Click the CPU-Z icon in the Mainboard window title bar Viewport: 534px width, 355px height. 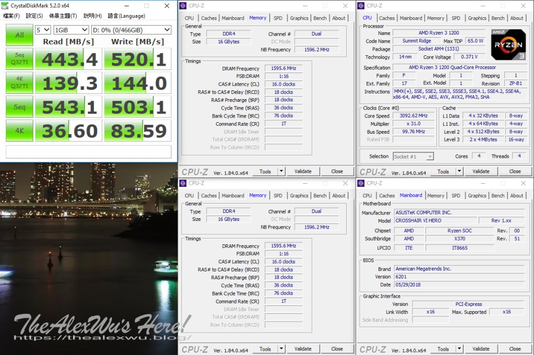(361, 183)
